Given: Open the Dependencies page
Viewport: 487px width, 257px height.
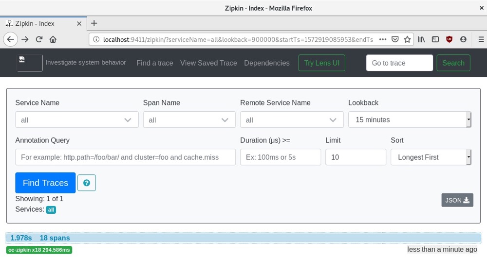Looking at the screenshot, I should [x=267, y=63].
